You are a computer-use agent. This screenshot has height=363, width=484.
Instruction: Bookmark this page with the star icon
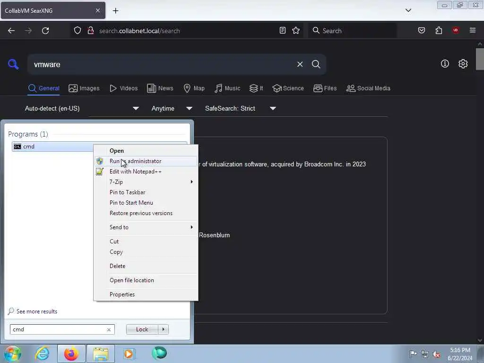(296, 30)
